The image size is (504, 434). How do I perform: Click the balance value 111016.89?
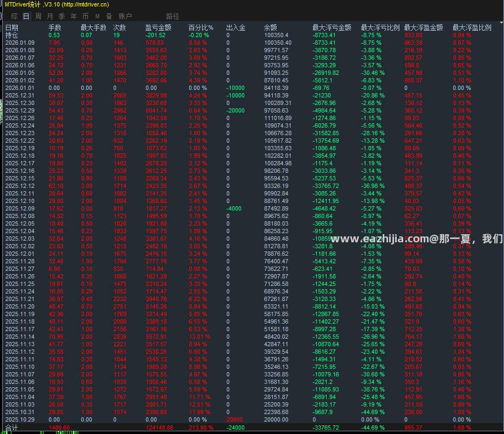[x=278, y=118]
